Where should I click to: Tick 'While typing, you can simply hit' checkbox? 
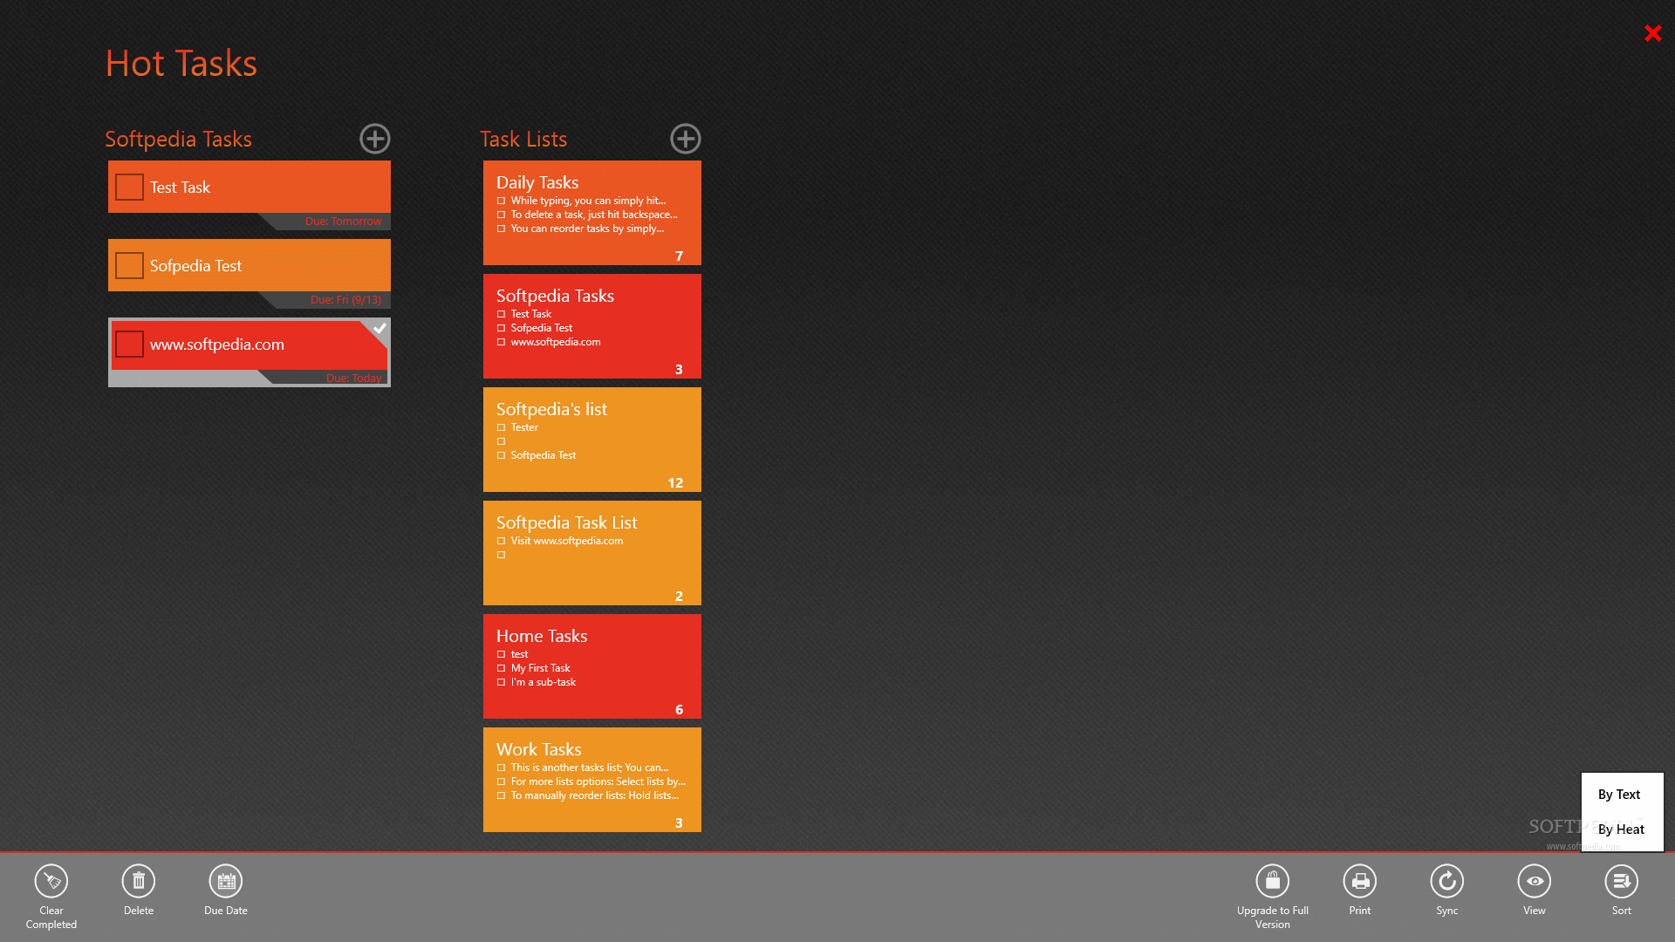502,201
